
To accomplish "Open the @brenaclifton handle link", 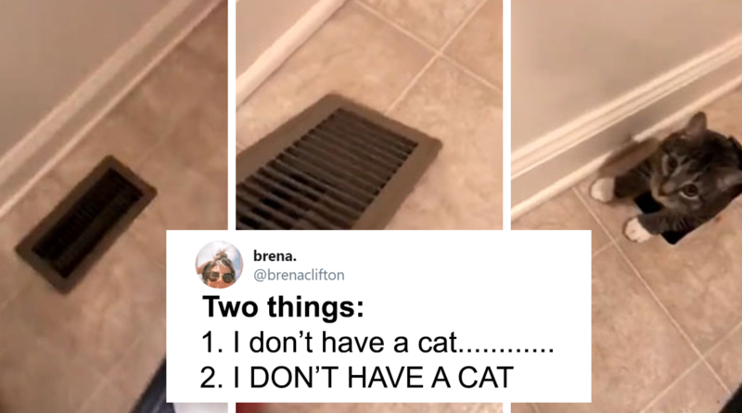I will 299,275.
